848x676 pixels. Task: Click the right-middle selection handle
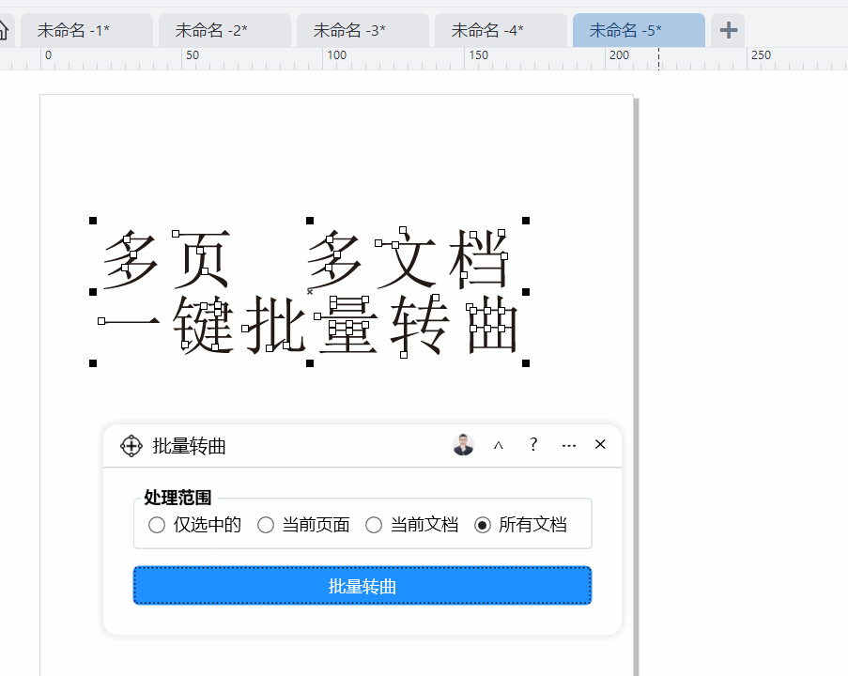click(526, 292)
